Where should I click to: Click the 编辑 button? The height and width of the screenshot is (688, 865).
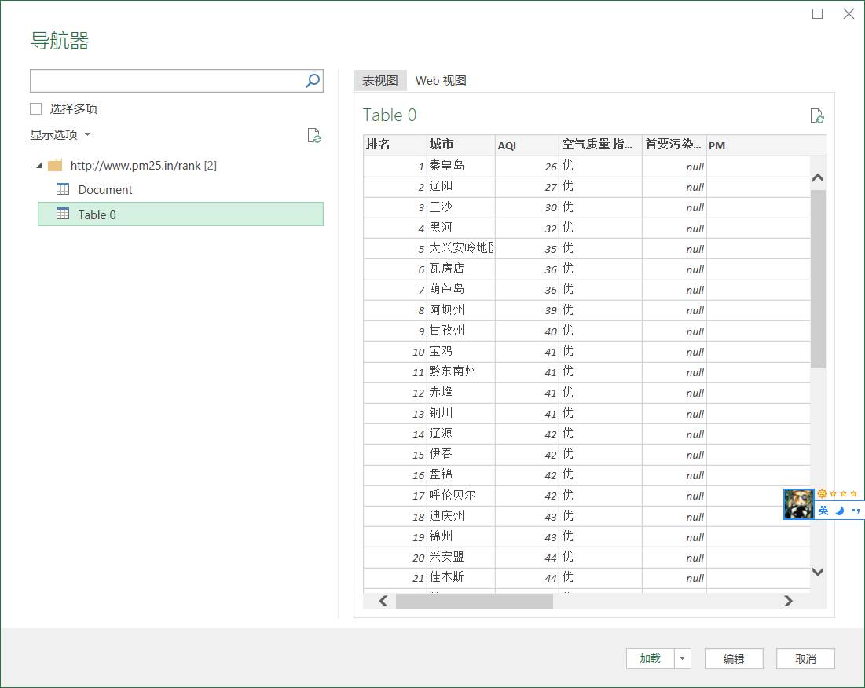734,658
